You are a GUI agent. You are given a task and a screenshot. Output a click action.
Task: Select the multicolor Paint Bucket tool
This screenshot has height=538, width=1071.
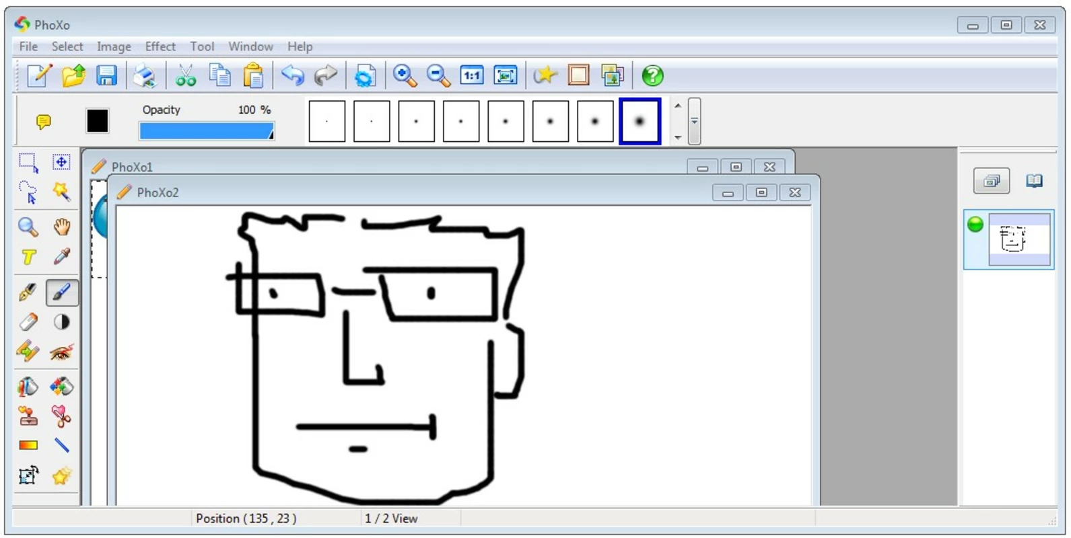click(61, 387)
